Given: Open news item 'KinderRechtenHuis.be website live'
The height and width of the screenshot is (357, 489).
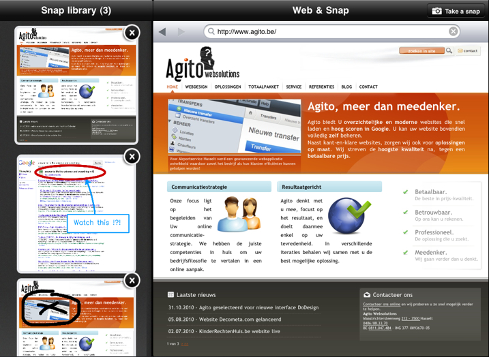Looking at the screenshot, I should point(224,331).
